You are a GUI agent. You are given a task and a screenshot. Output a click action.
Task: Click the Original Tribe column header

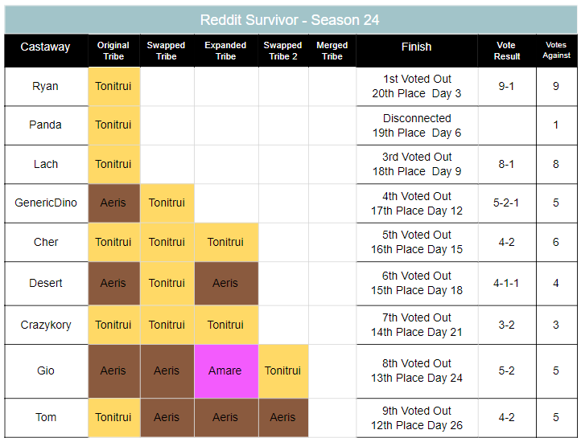113,51
